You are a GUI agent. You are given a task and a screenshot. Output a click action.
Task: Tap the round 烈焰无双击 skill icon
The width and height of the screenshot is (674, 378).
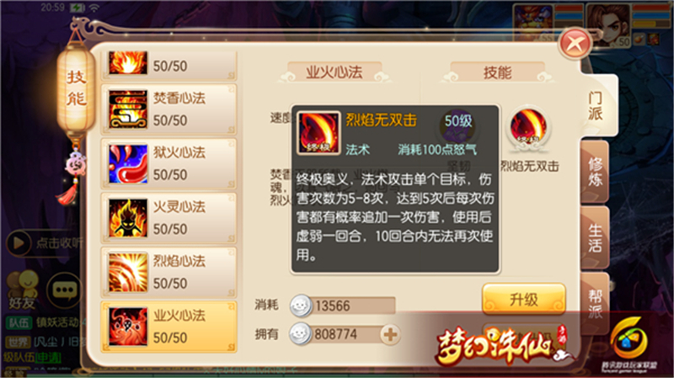point(528,129)
